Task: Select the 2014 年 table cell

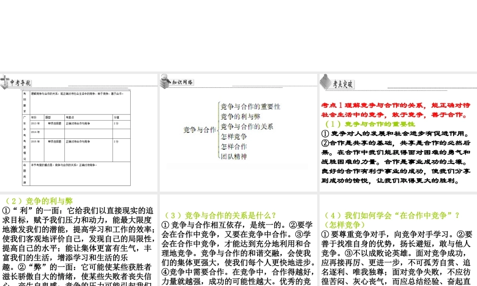Action: (x=35, y=132)
